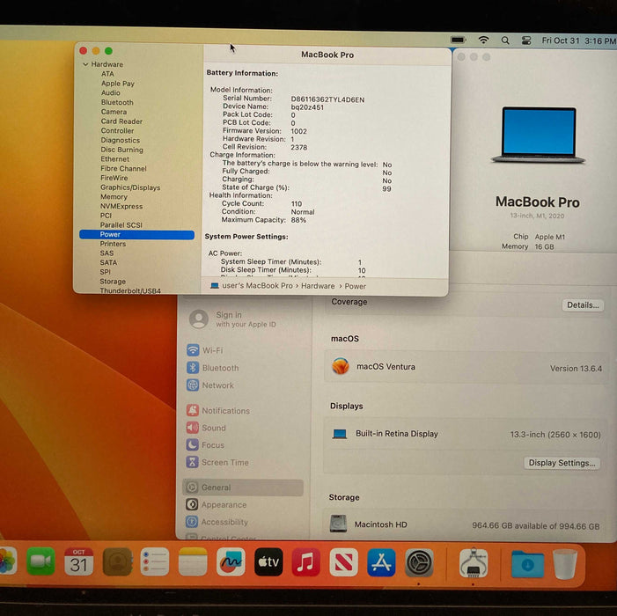Open App Store from the Dock

click(381, 562)
